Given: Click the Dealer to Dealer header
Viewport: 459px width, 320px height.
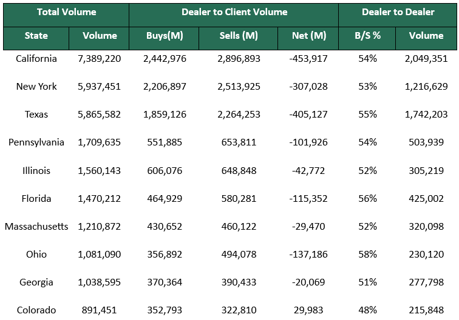Looking at the screenshot, I should 398,12.
